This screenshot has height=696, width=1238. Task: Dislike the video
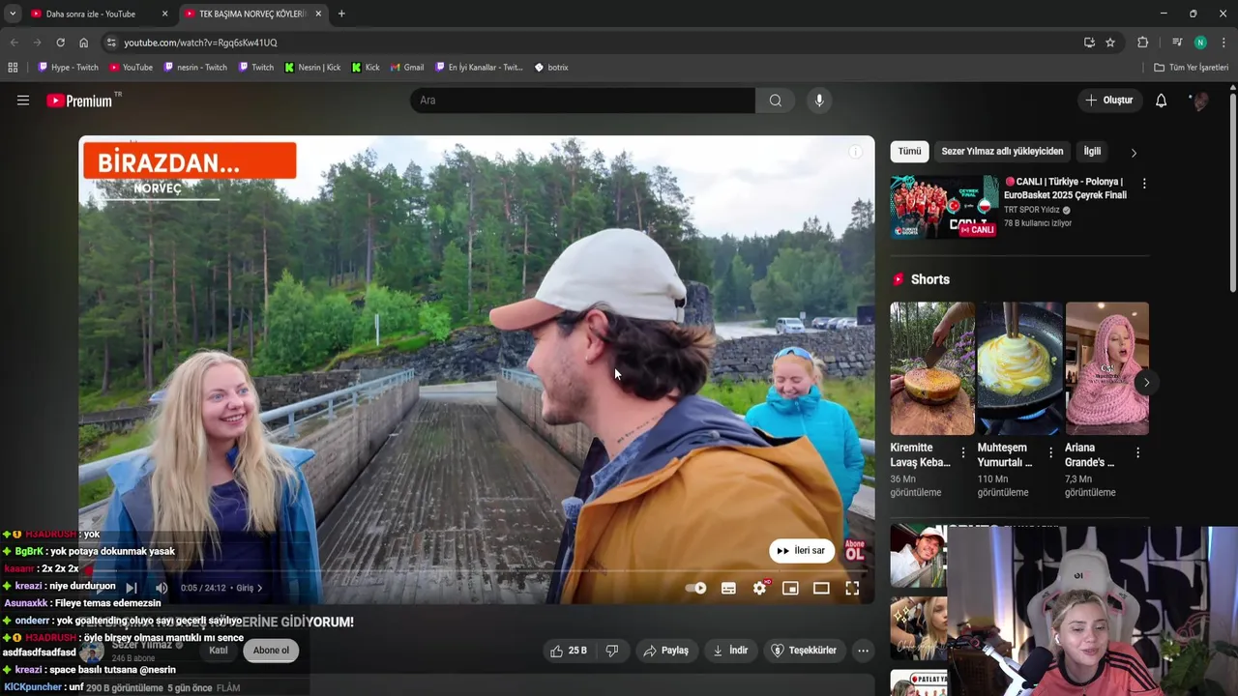coord(611,651)
